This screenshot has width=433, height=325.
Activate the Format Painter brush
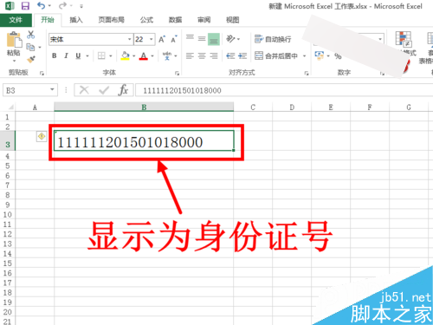pyautogui.click(x=30, y=59)
